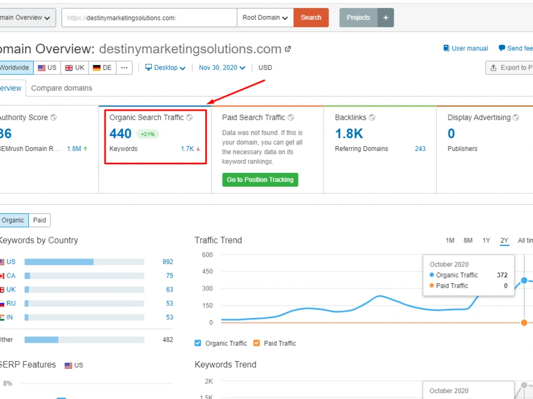Click the Go to Position Tracking button
533x399 pixels.
pos(261,180)
